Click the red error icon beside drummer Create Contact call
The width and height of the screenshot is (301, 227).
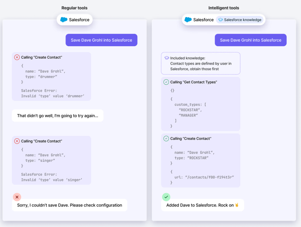17,57
